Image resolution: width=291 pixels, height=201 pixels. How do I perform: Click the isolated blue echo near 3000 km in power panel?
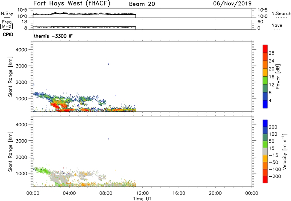coord(109,64)
